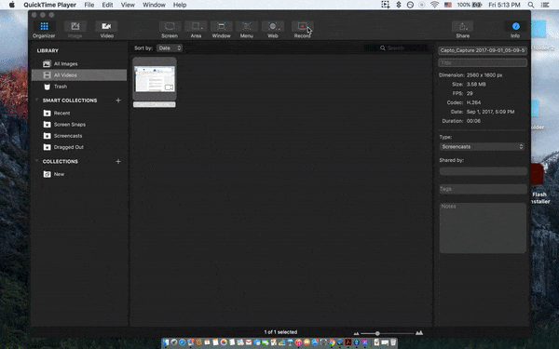Click the '3.58 MB' size value
Screen dimensions: 559x349
pyautogui.click(x=476, y=85)
